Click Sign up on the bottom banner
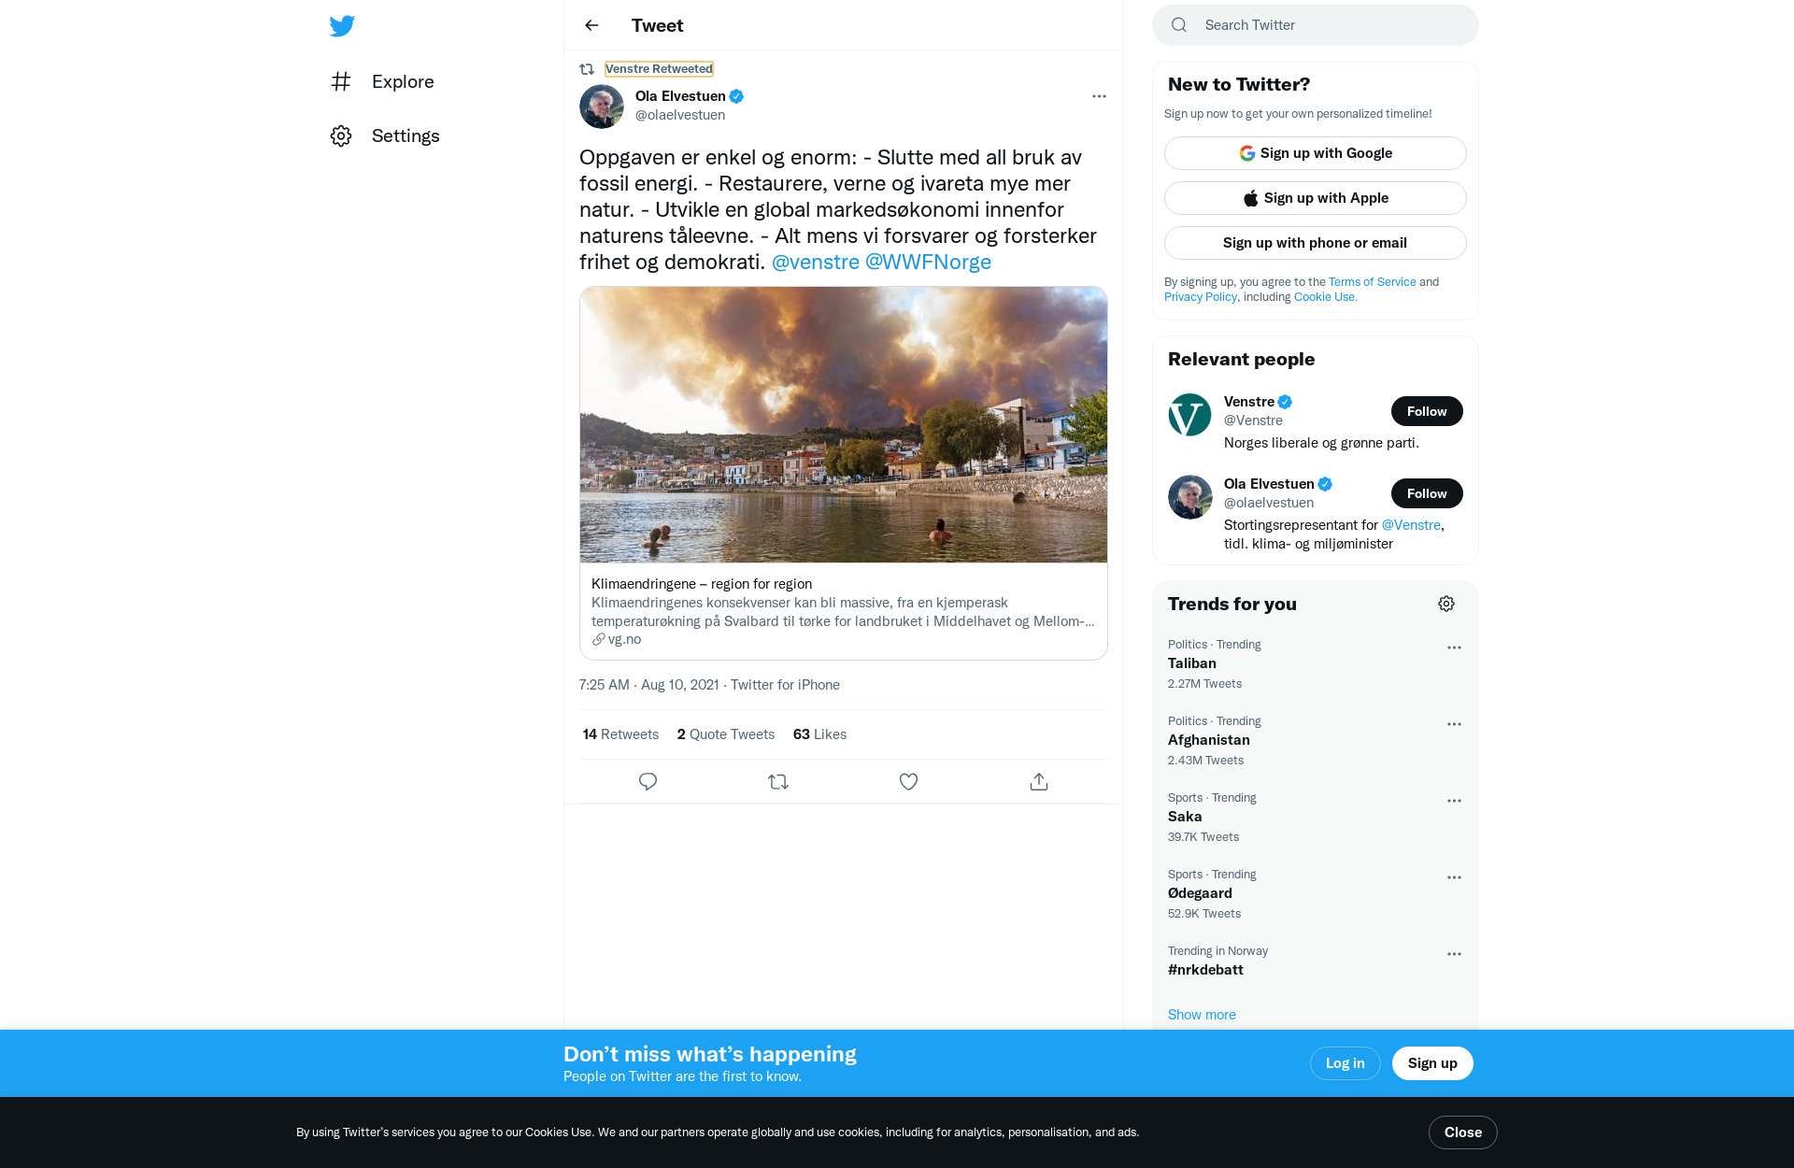This screenshot has height=1168, width=1794. (x=1432, y=1063)
